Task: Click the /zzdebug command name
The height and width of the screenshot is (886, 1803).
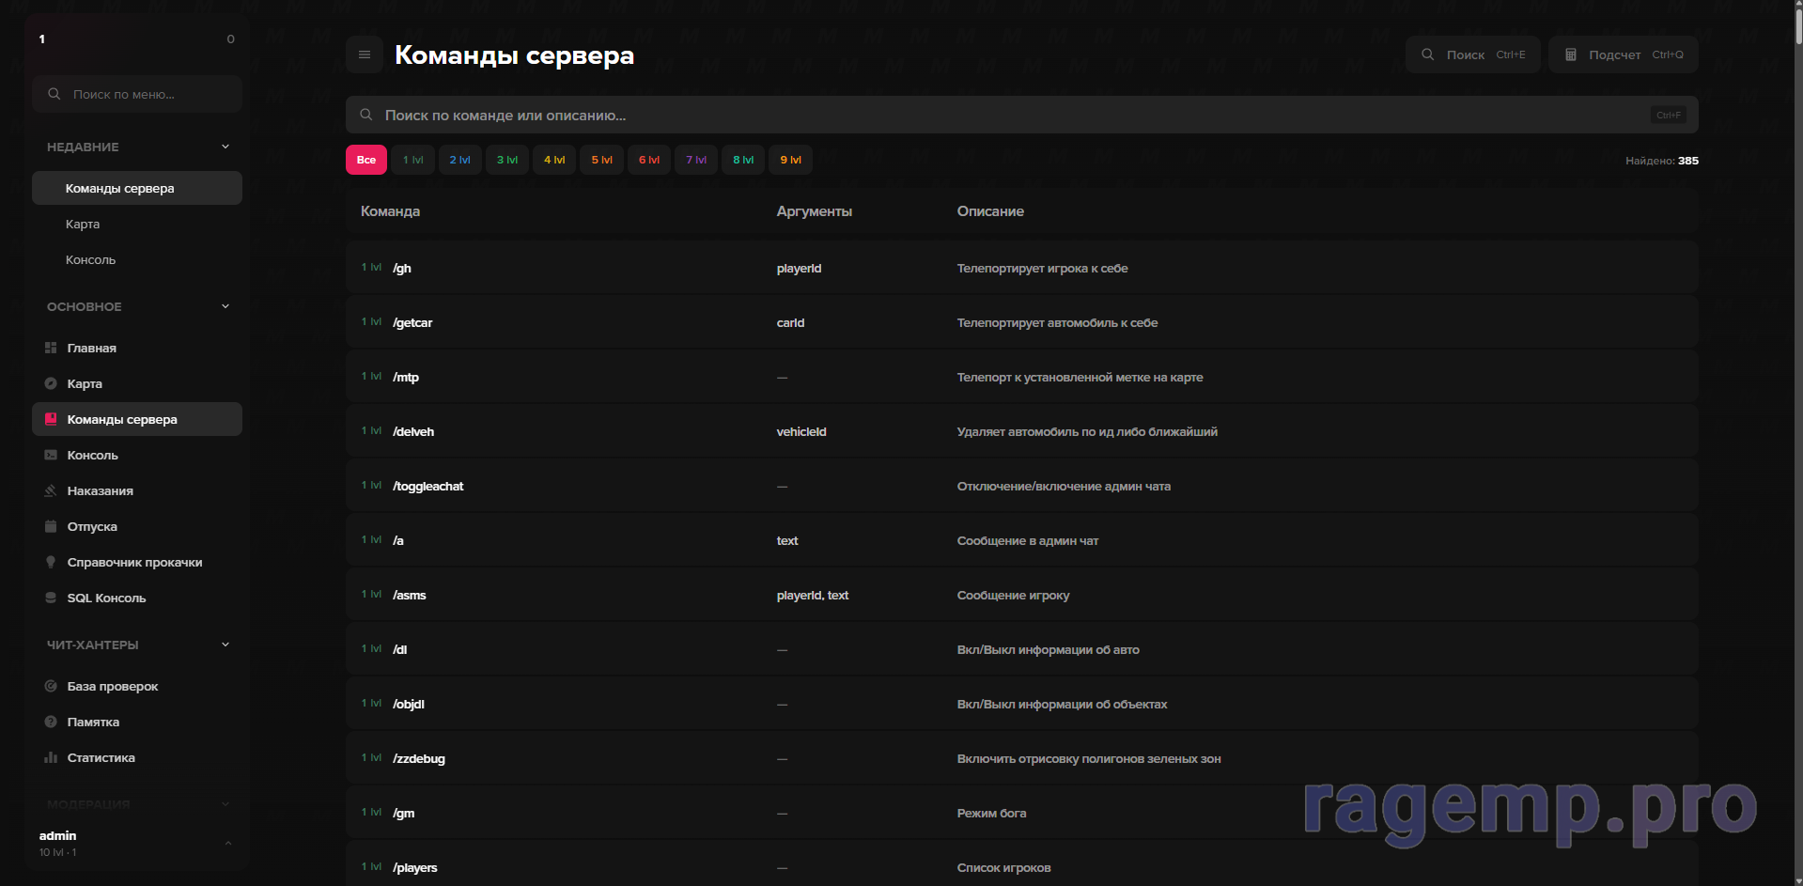Action: 419,758
